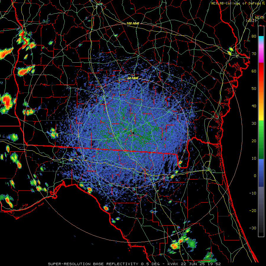Click the 30 value on dBZ scale
266x266 pixels.
click(x=254, y=124)
